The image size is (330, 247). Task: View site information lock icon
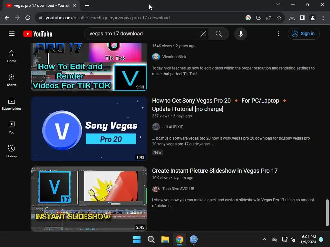(41, 18)
